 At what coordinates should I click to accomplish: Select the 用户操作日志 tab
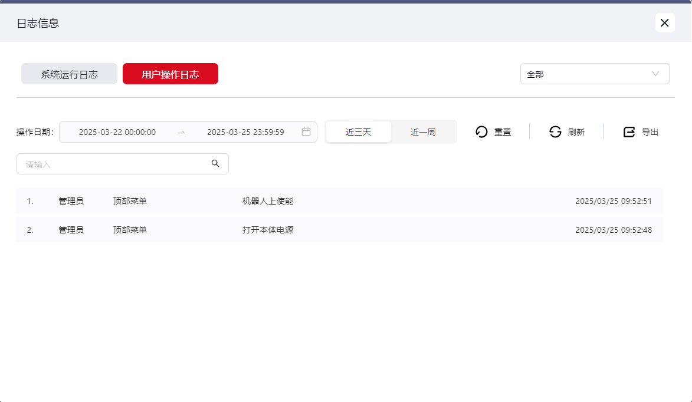[170, 74]
